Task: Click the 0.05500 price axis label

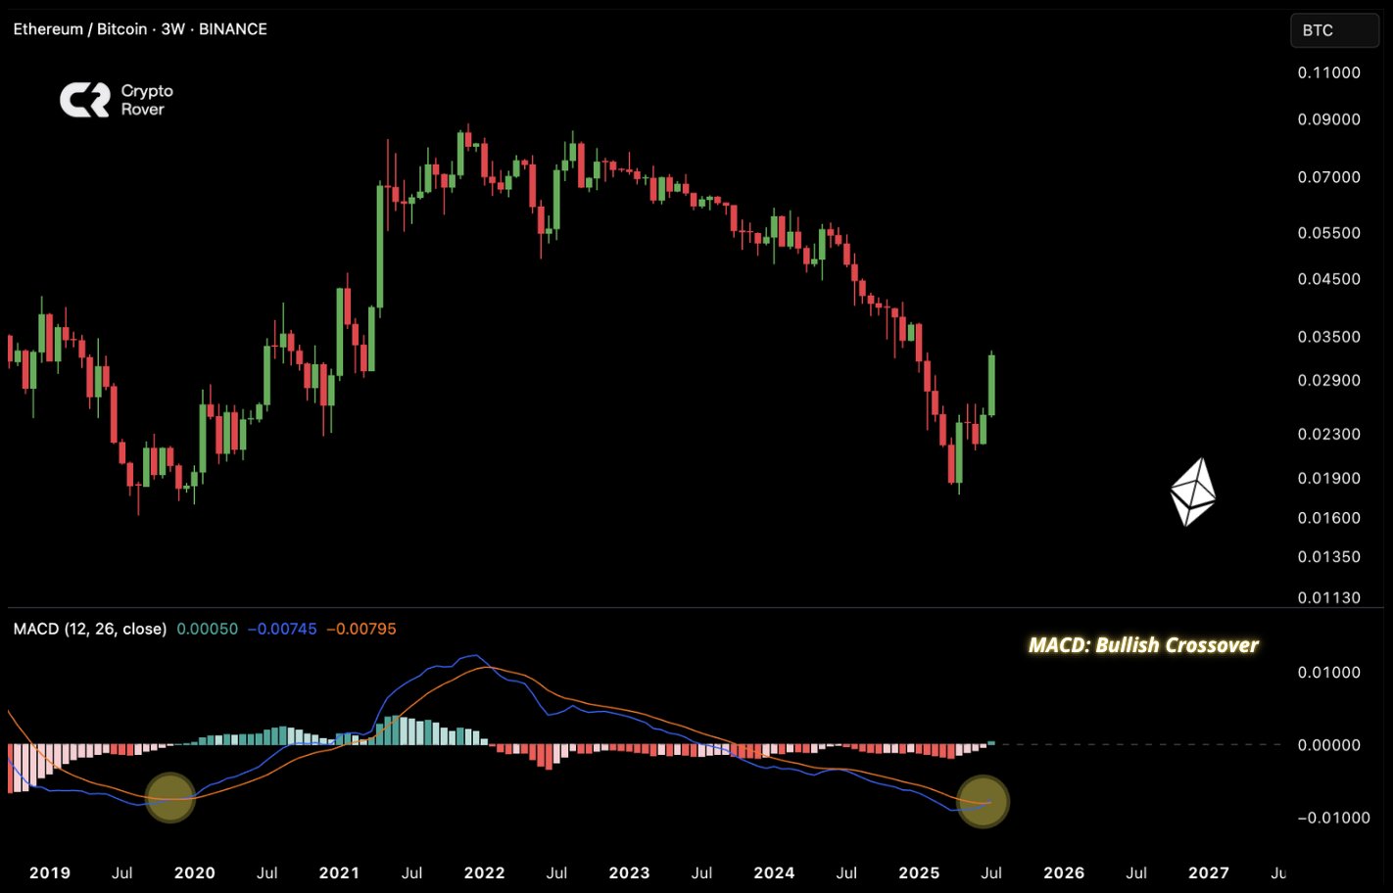Action: 1329,233
